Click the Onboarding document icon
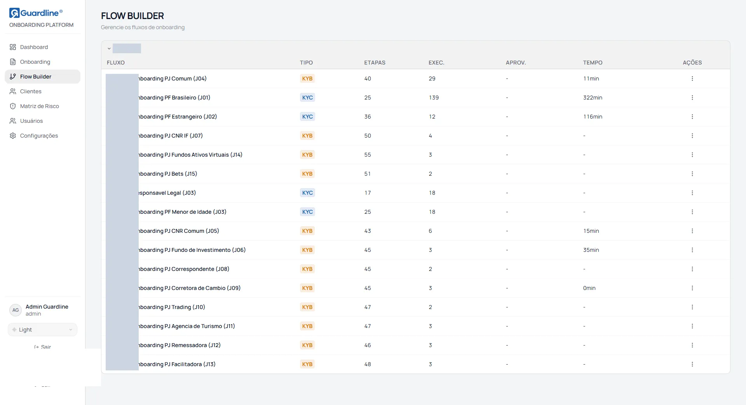Image resolution: width=746 pixels, height=405 pixels. (x=13, y=62)
